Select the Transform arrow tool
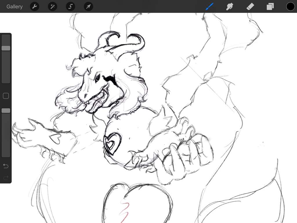Image resolution: width=297 pixels, height=223 pixels. (x=88, y=6)
